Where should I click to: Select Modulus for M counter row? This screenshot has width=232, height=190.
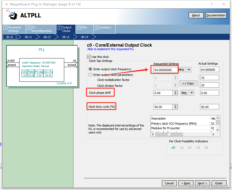(x=183, y=128)
